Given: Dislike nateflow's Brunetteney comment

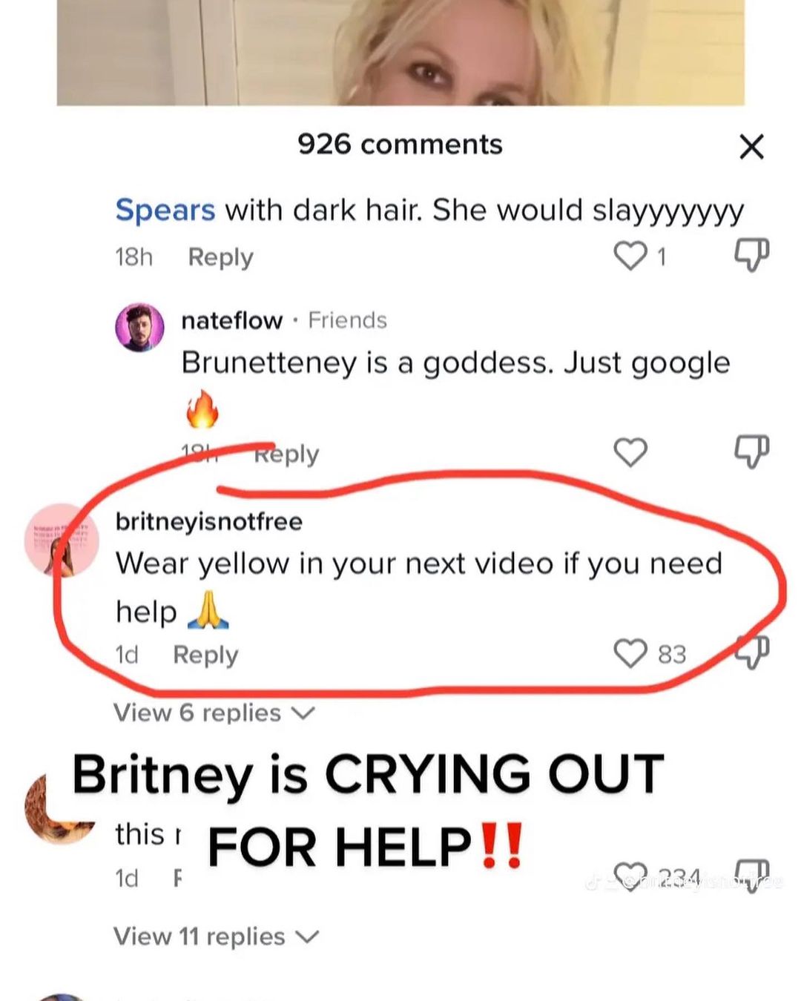Looking at the screenshot, I should (x=751, y=452).
